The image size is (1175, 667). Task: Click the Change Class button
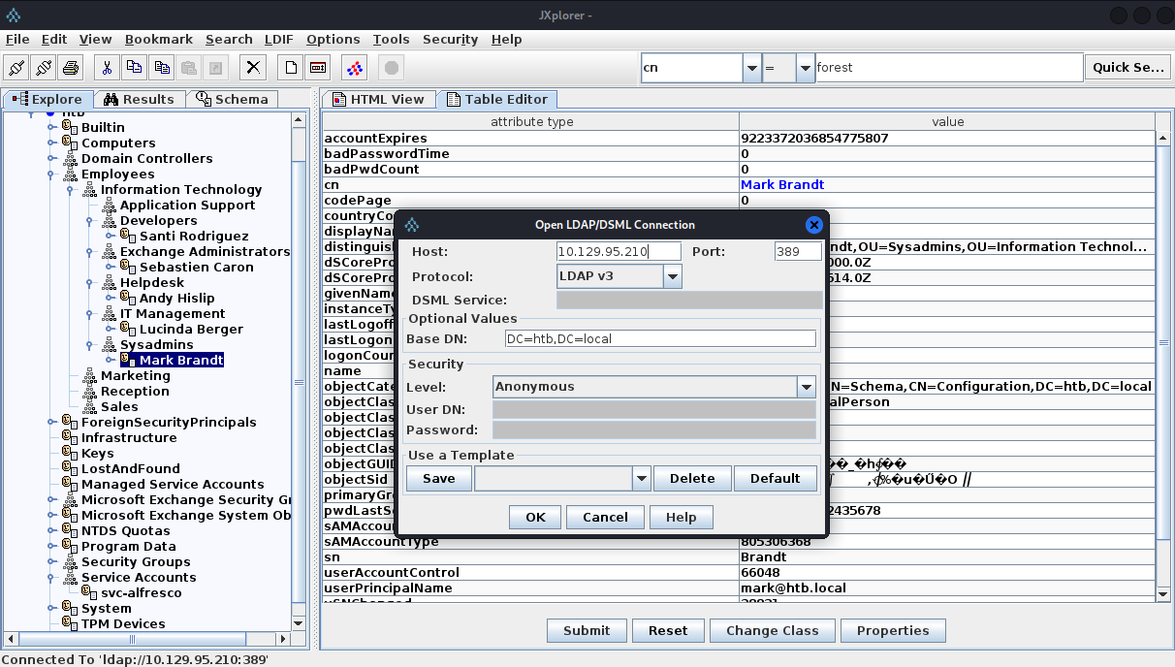click(x=773, y=630)
